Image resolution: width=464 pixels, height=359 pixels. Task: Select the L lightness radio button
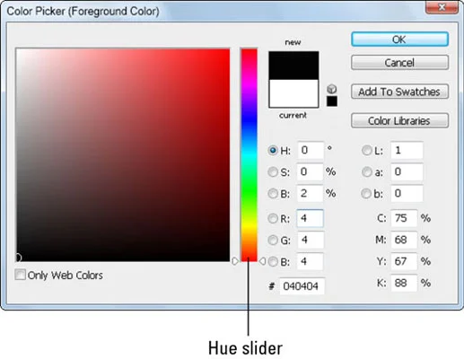tap(366, 150)
